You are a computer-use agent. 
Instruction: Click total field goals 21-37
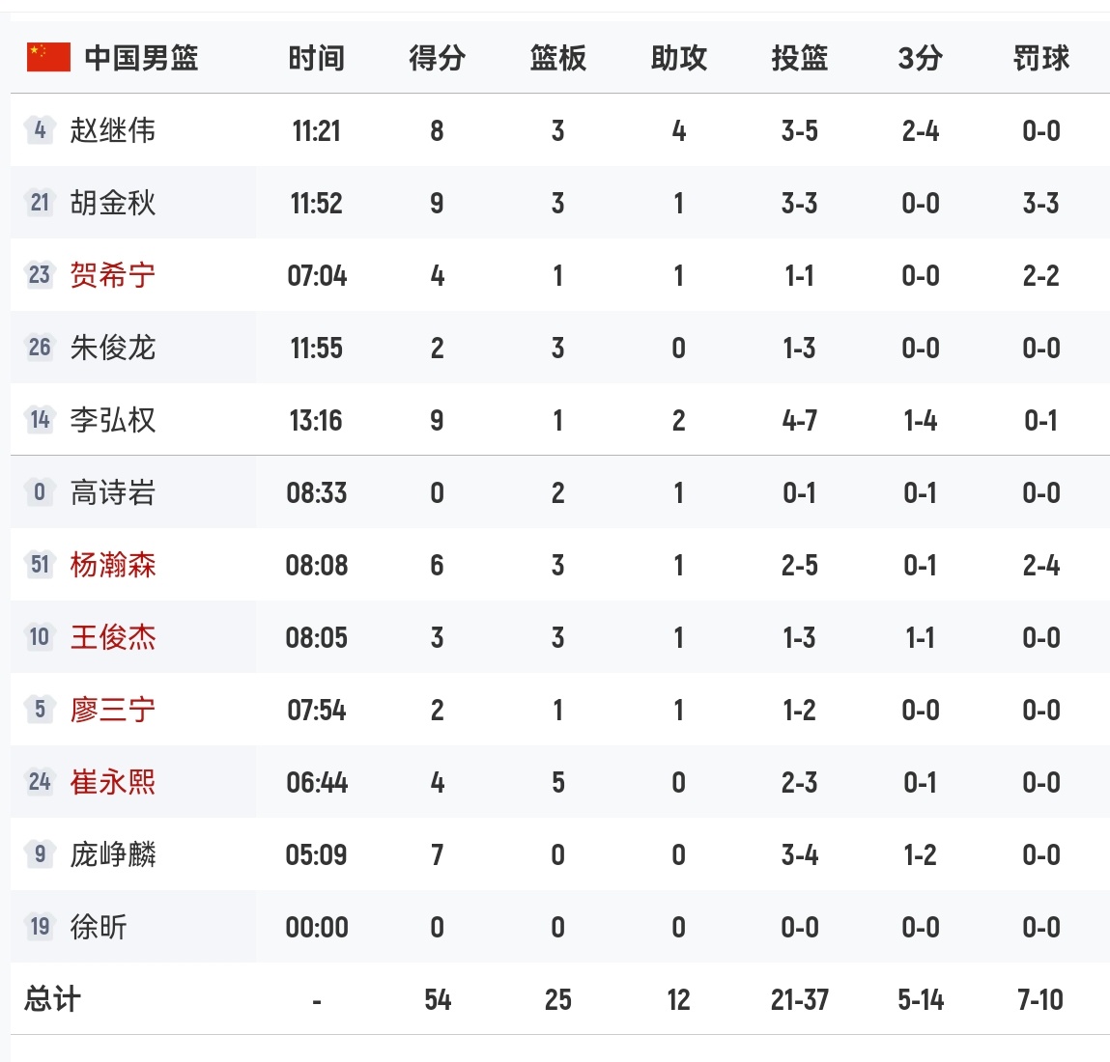[x=799, y=1000]
